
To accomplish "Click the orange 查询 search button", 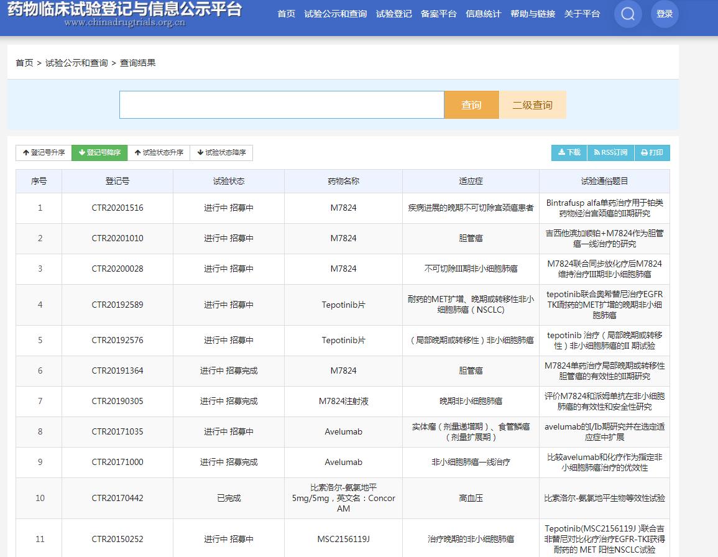I will coord(471,104).
